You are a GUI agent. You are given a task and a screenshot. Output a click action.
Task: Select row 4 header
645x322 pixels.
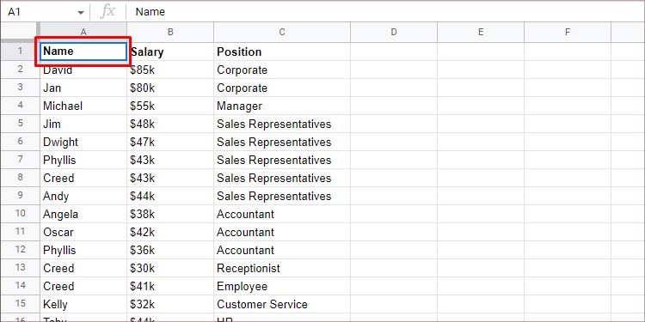pos(20,106)
